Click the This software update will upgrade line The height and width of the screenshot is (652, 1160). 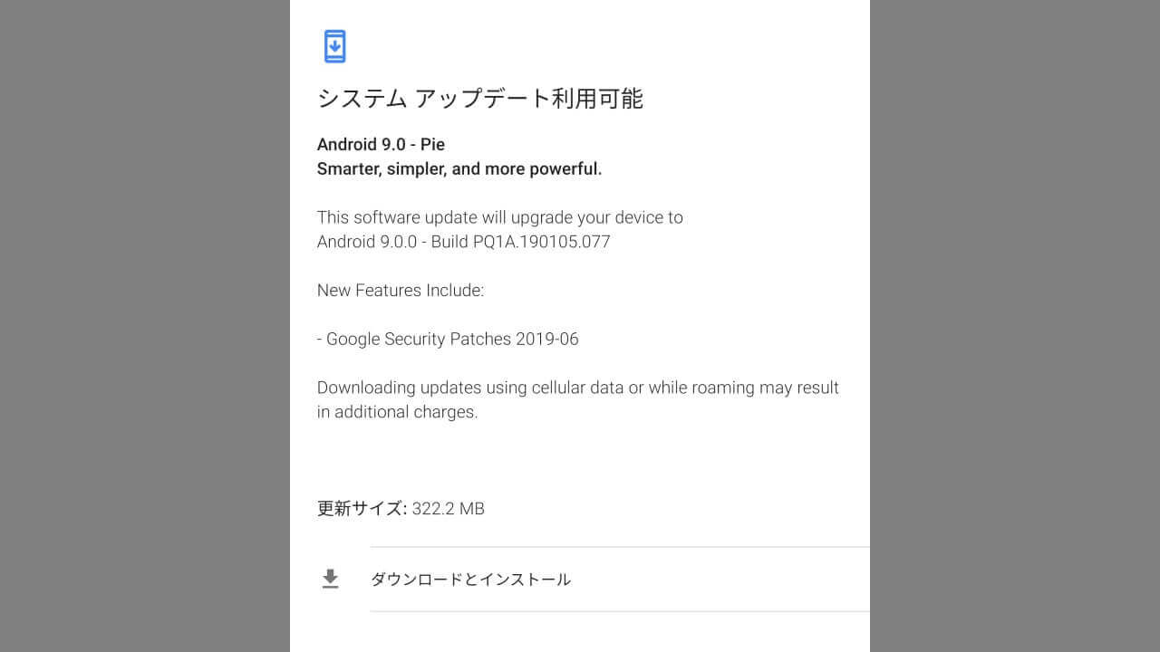click(x=500, y=217)
